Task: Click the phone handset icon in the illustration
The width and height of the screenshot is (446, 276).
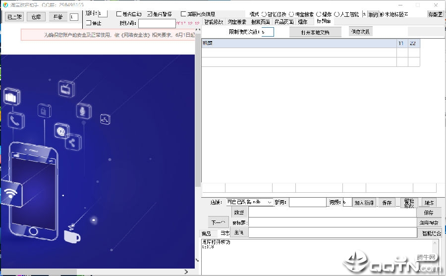Action: point(16,120)
